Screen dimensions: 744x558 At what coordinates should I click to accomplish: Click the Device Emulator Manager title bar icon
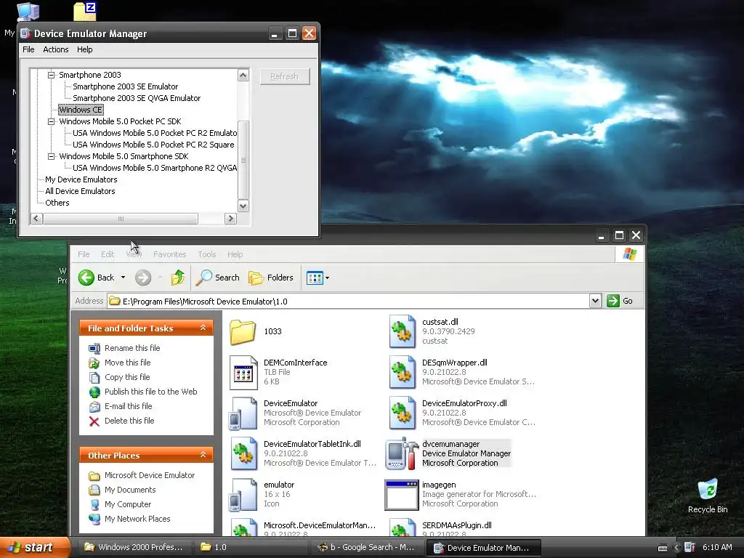25,33
